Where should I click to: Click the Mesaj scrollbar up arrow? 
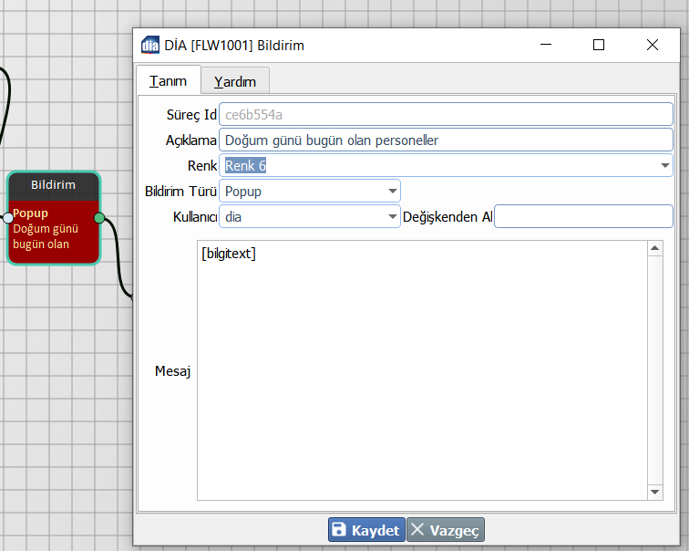tap(654, 248)
